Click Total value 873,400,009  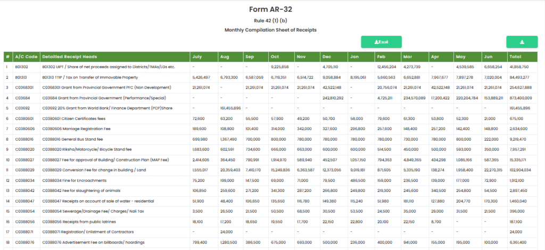(x=521, y=98)
